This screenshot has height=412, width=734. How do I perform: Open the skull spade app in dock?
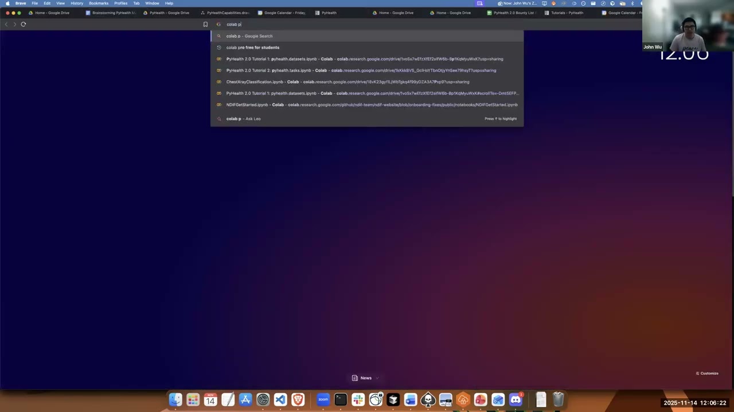428,399
